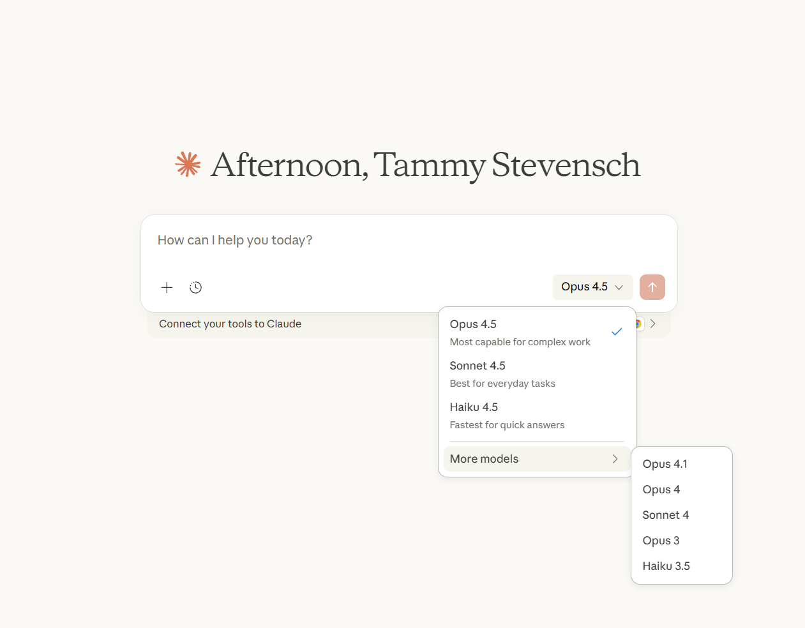
Task: Click Connect your tools to Claude
Action: 230,324
